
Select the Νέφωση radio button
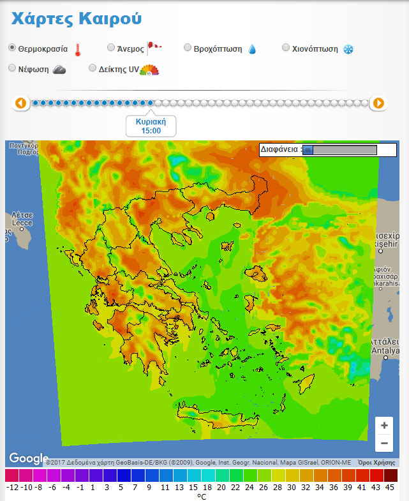tap(12, 68)
